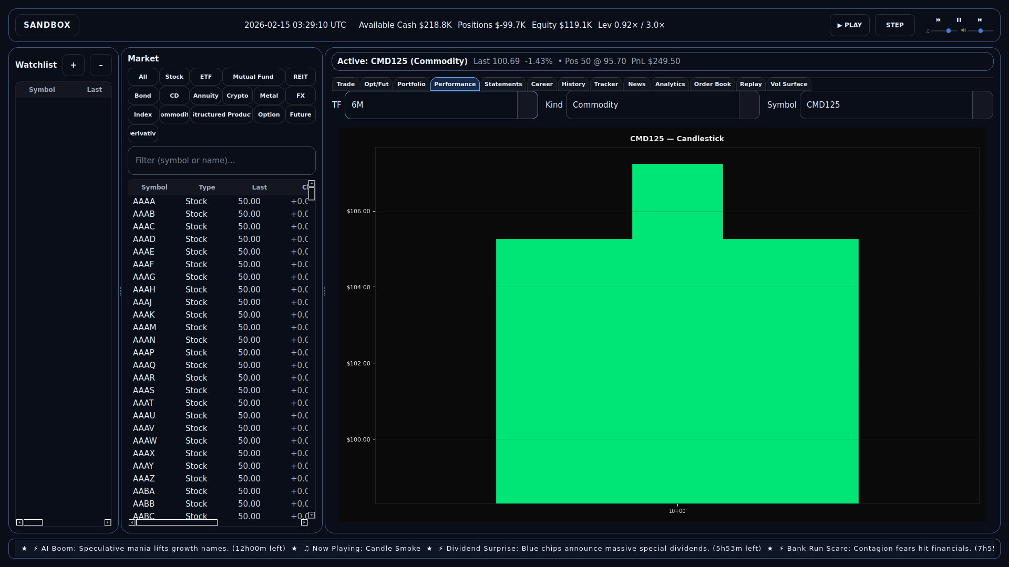Switch to the Analytics tab
This screenshot has height=567, width=1009.
[x=670, y=84]
